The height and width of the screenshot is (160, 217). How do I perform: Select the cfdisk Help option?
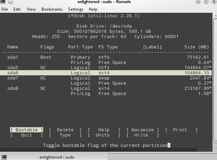pyautogui.click(x=104, y=130)
